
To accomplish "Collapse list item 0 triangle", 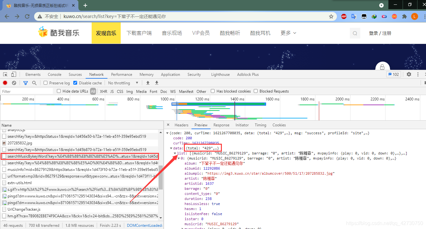I will coord(179,158).
